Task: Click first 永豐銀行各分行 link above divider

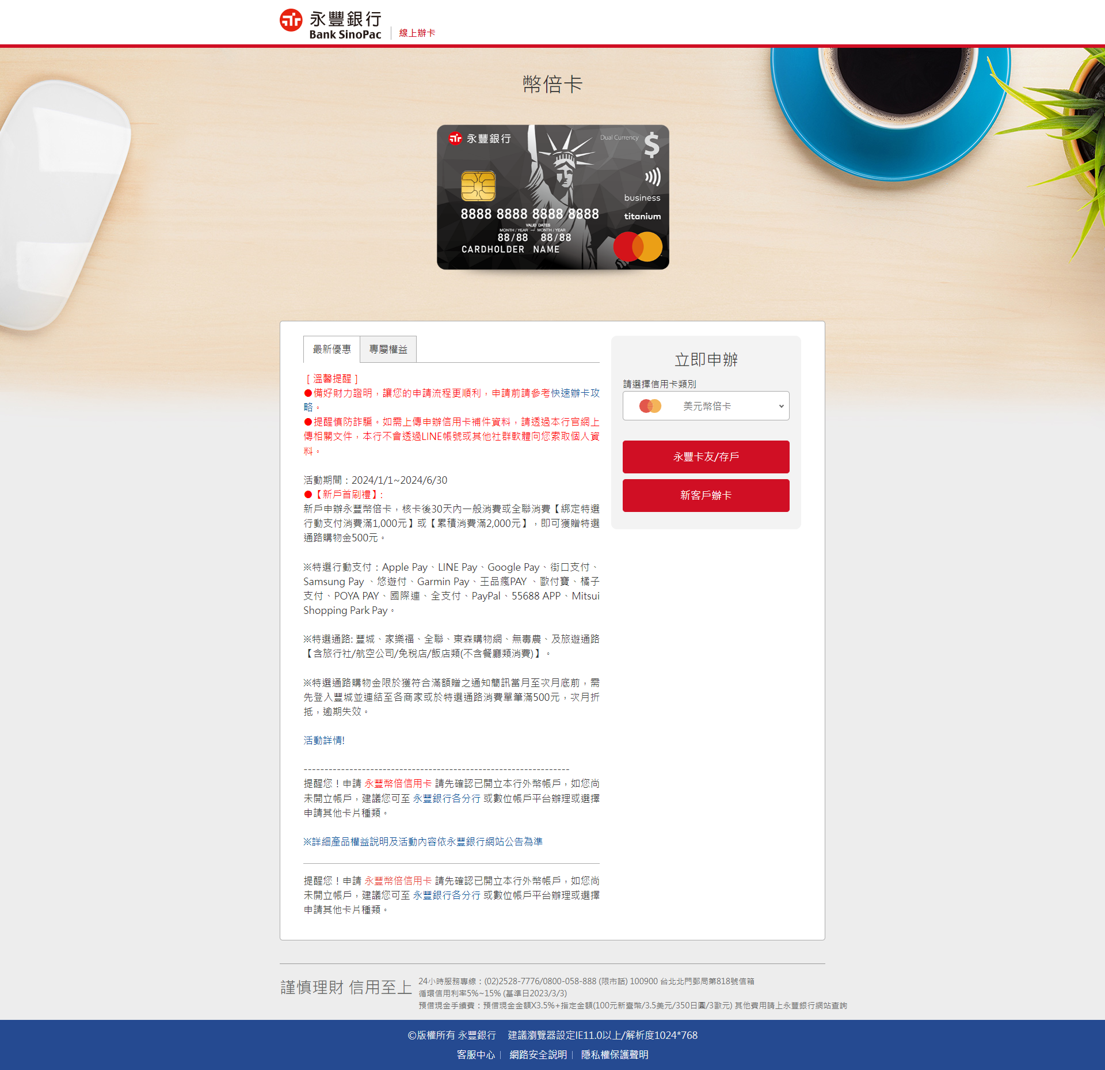Action: (446, 799)
